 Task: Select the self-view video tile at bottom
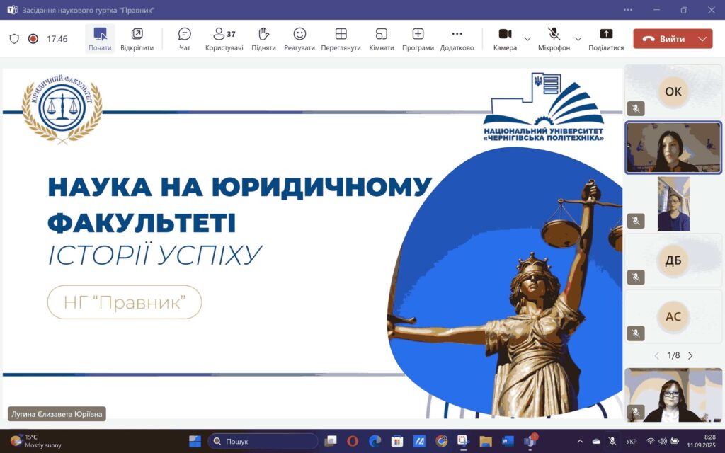[x=673, y=395]
